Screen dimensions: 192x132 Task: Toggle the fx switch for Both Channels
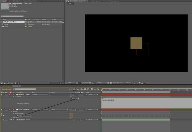point(2,114)
